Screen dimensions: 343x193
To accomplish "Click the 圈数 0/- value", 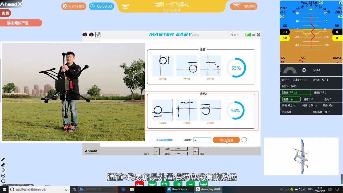I will (331, 105).
